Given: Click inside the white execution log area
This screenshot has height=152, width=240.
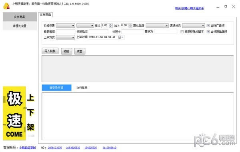Looking at the screenshot, I should (x=138, y=116).
